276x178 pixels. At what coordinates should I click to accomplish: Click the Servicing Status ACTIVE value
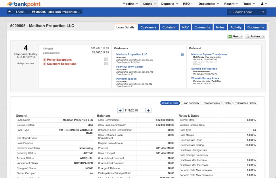pos(88,153)
